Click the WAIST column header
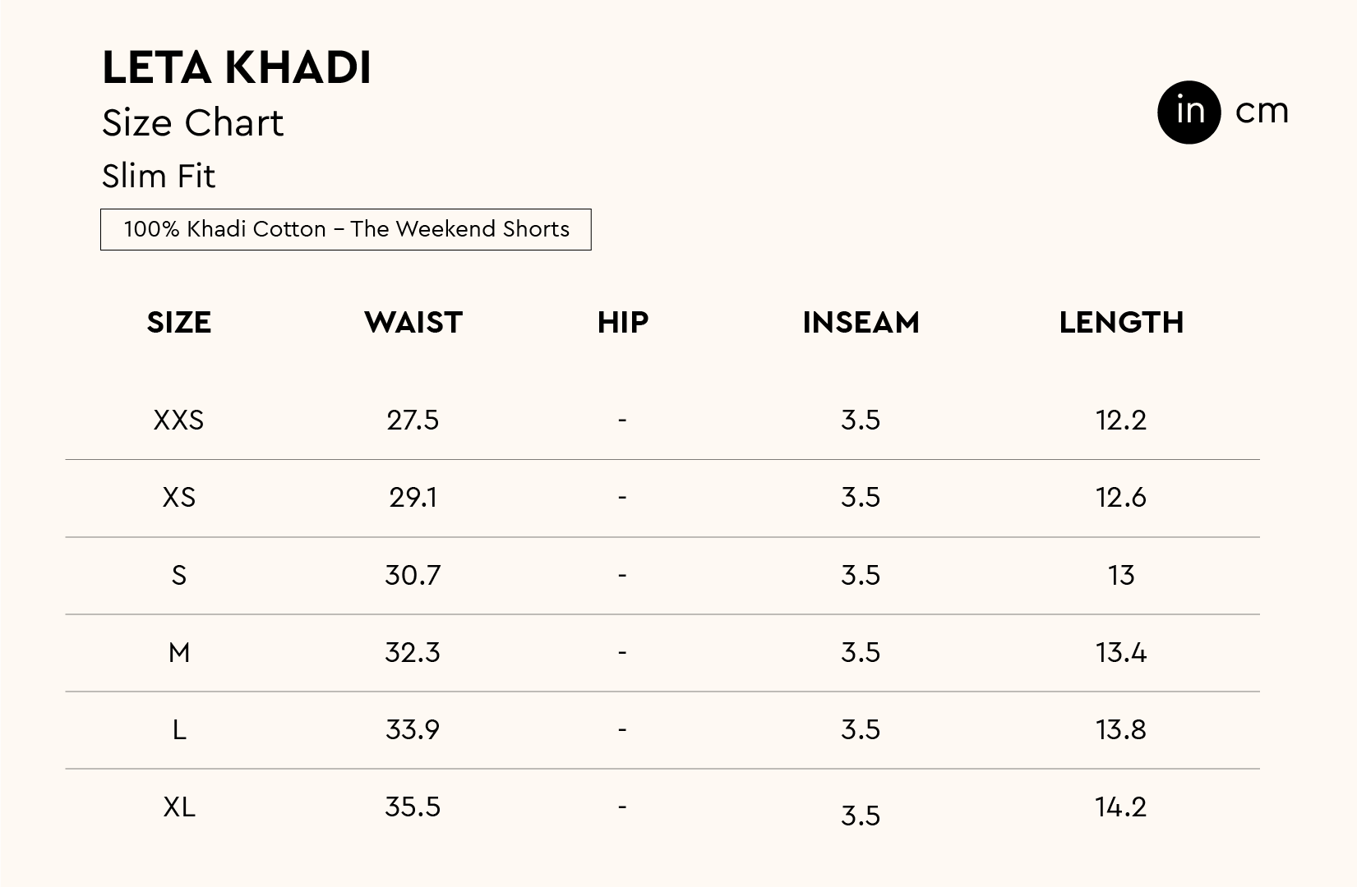 (x=413, y=322)
